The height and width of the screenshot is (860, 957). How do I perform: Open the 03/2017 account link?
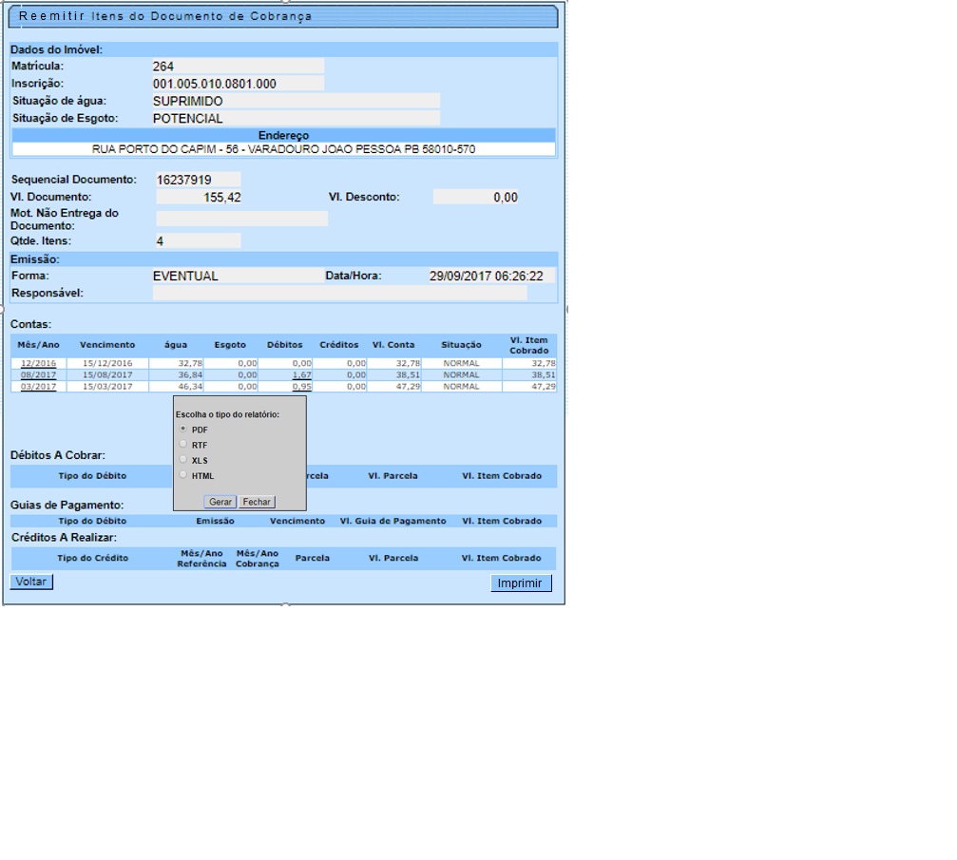(x=38, y=387)
